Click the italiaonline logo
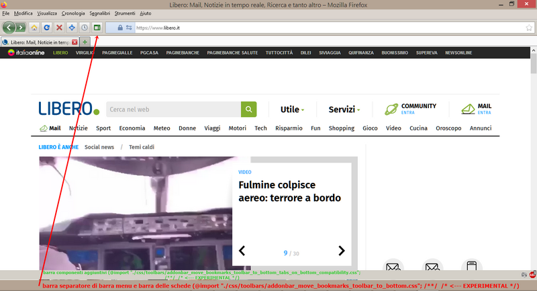Image resolution: width=537 pixels, height=291 pixels. coord(26,52)
